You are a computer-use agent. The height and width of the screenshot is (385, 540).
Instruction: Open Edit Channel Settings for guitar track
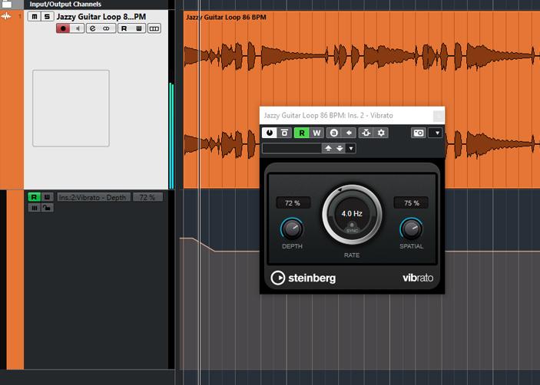92,28
